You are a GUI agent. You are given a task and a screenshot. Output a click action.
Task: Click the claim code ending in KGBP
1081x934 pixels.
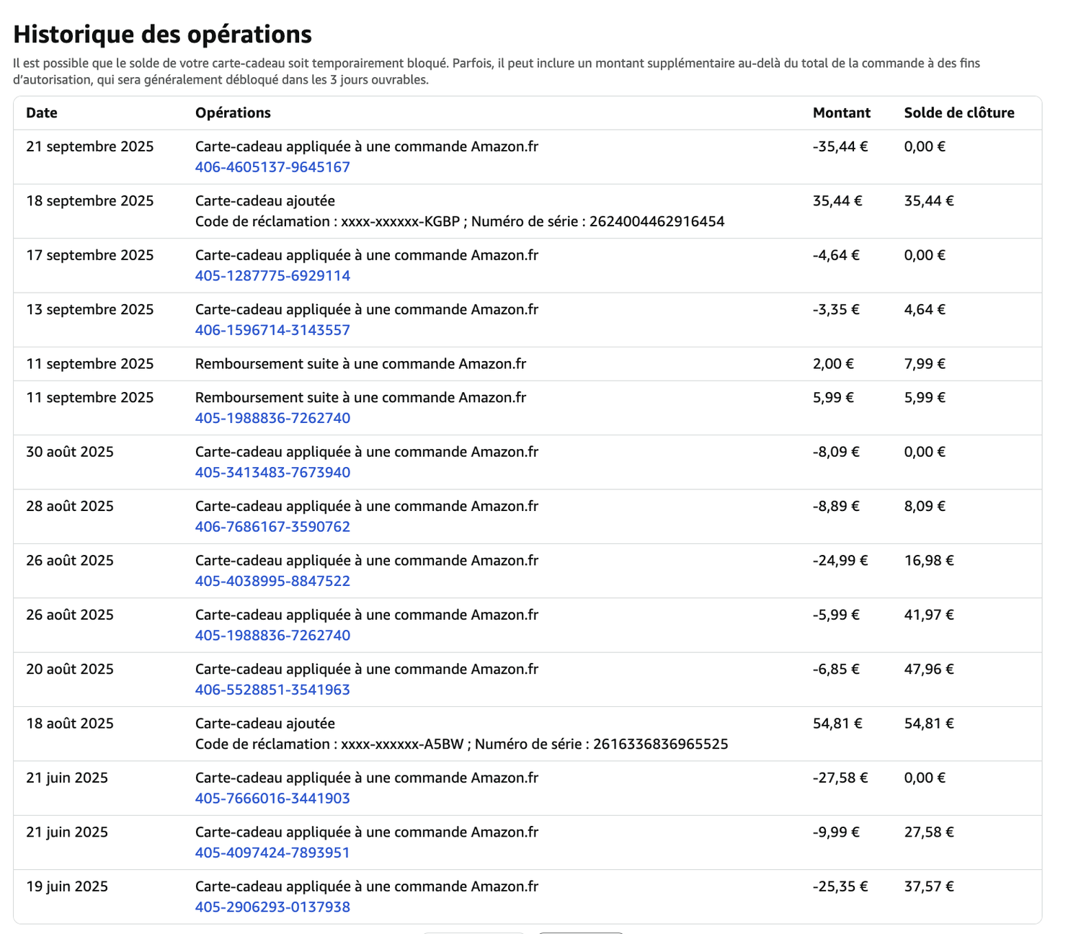(400, 222)
